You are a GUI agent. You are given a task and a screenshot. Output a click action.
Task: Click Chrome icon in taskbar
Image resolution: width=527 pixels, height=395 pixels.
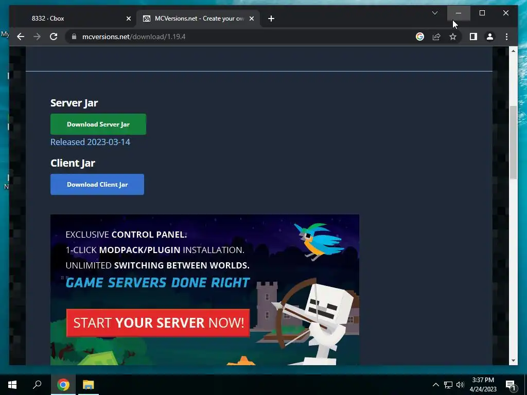click(x=63, y=385)
